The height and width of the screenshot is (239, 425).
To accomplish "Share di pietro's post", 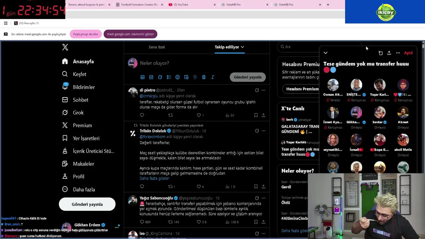I will [x=263, y=115].
